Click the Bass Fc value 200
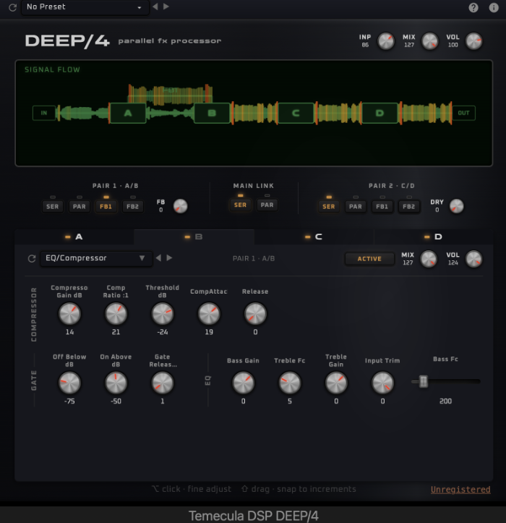Screen dimensions: 506x523 point(446,401)
